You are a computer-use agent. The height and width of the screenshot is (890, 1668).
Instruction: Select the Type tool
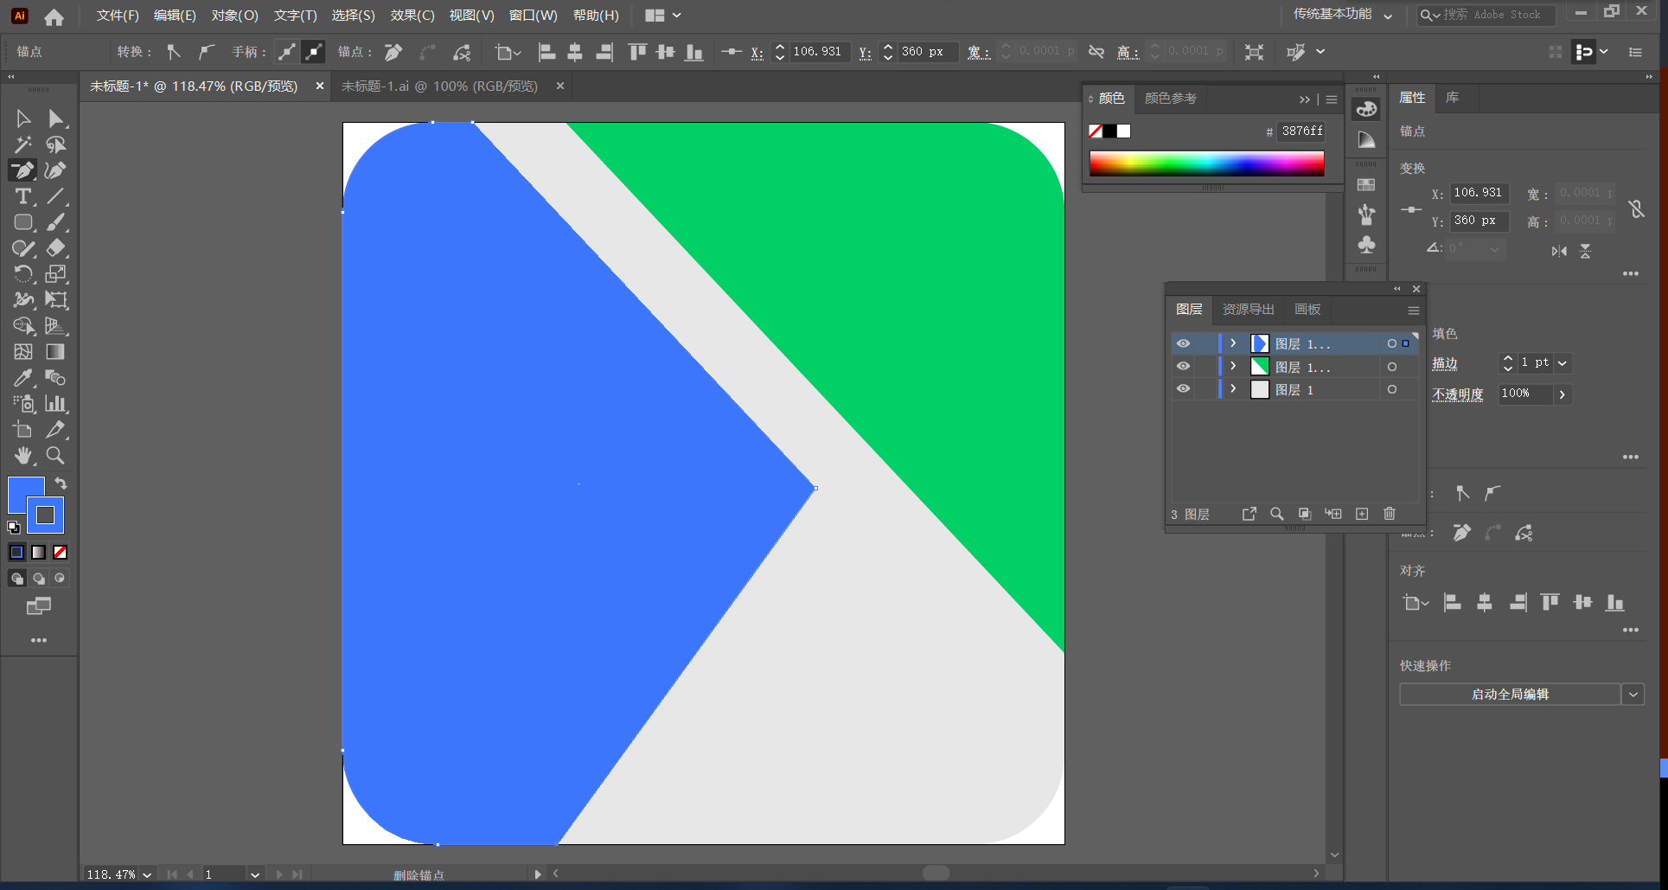(x=23, y=196)
